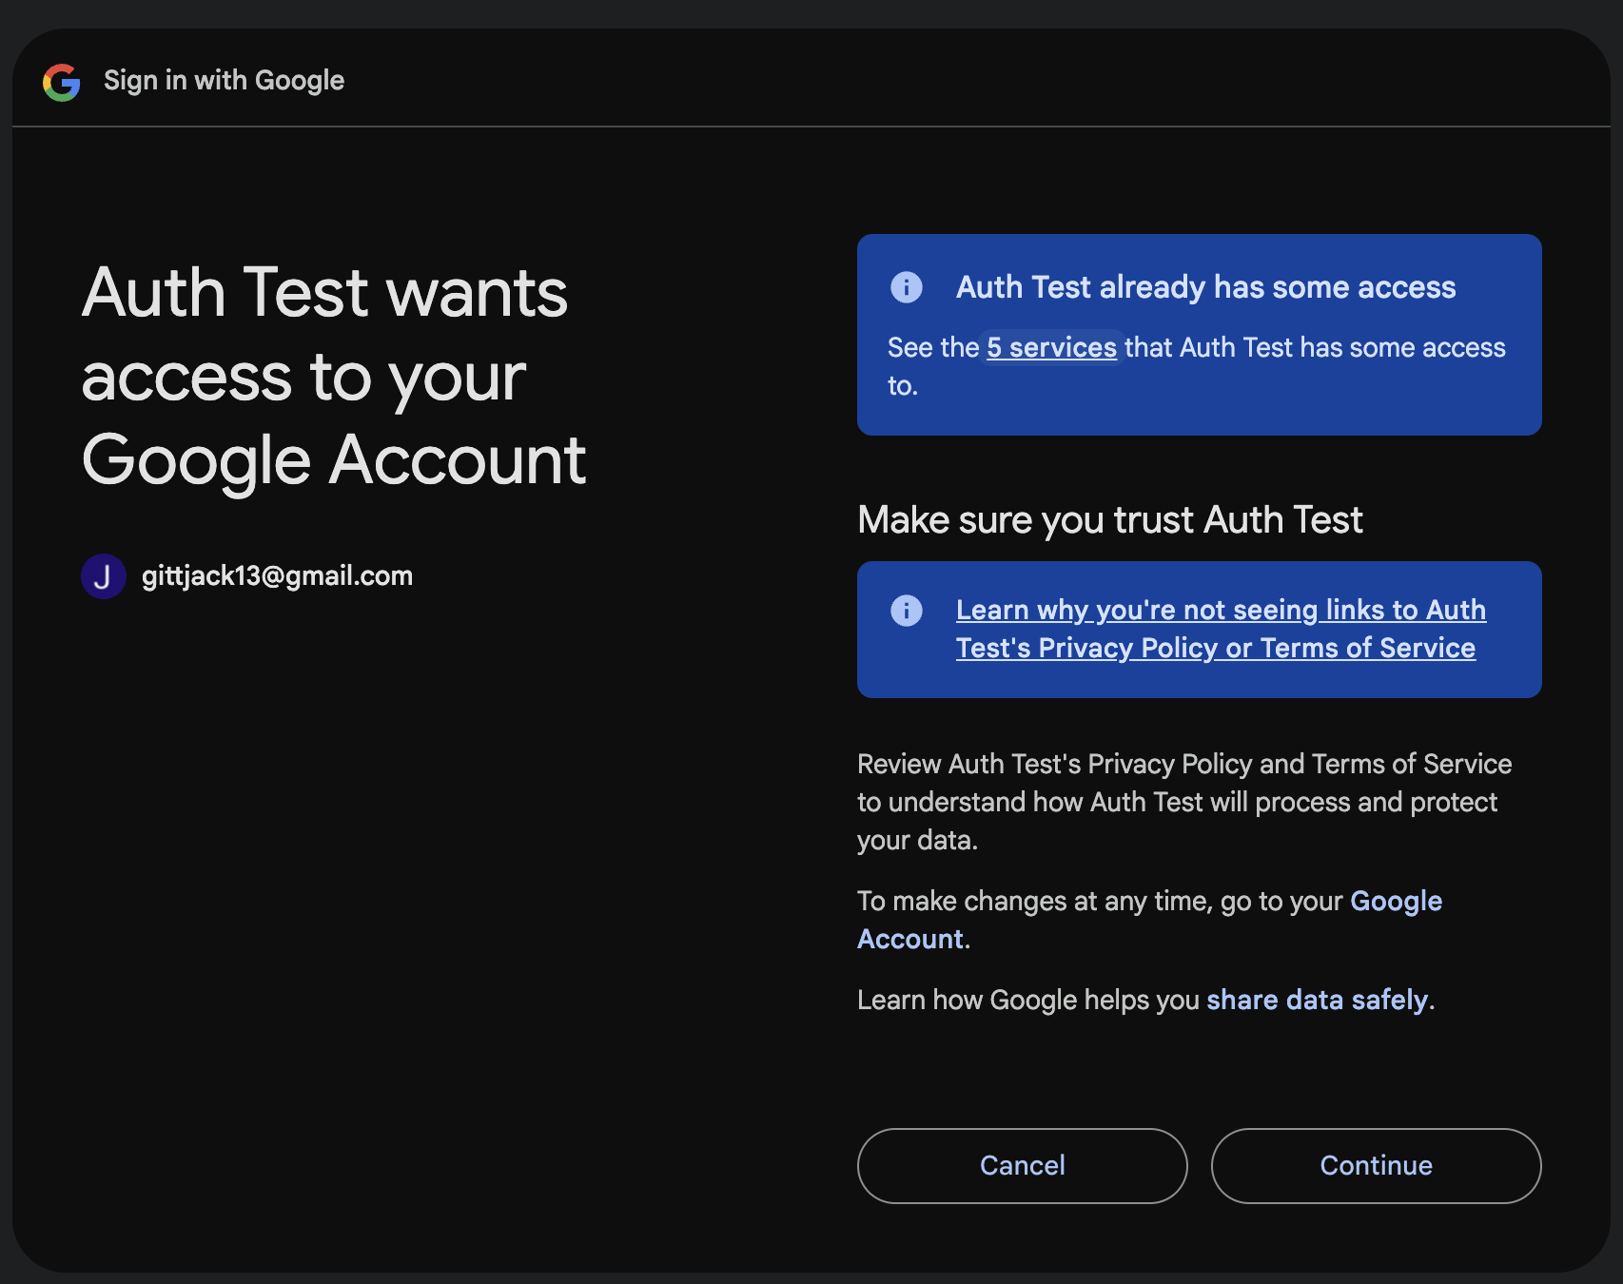Click "Auth Test wants access" main heading
The height and width of the screenshot is (1284, 1623).
pos(333,376)
